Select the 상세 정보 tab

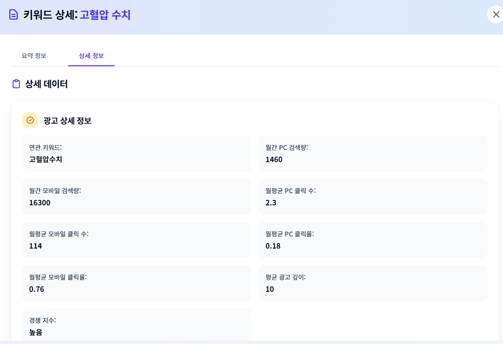pos(91,56)
